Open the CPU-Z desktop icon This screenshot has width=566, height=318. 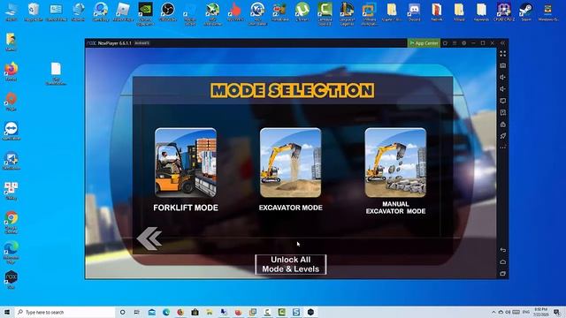pyautogui.click(x=504, y=12)
